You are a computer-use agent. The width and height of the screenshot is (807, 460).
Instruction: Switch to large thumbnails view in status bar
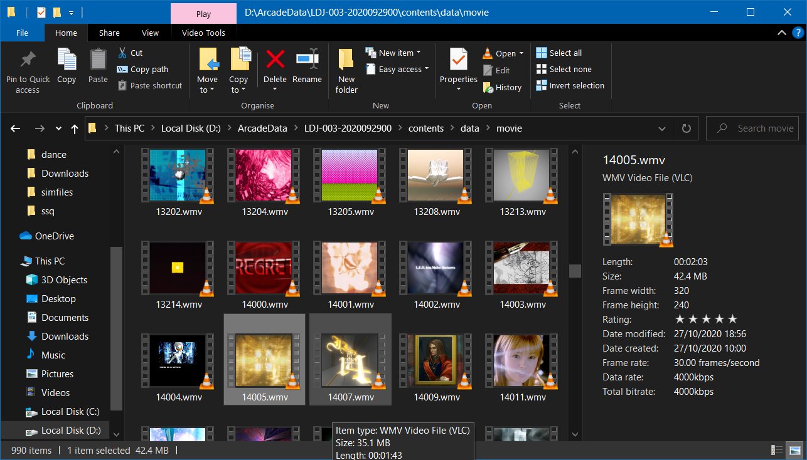click(x=795, y=450)
